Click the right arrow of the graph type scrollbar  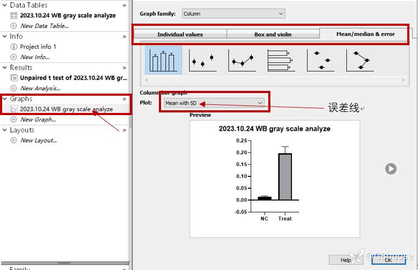pos(403,81)
